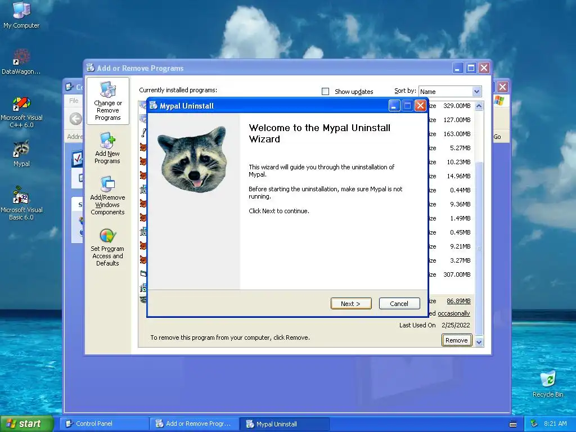Open Add/Remove Windows Components

(x=107, y=195)
